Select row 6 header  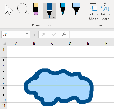tap(4, 77)
